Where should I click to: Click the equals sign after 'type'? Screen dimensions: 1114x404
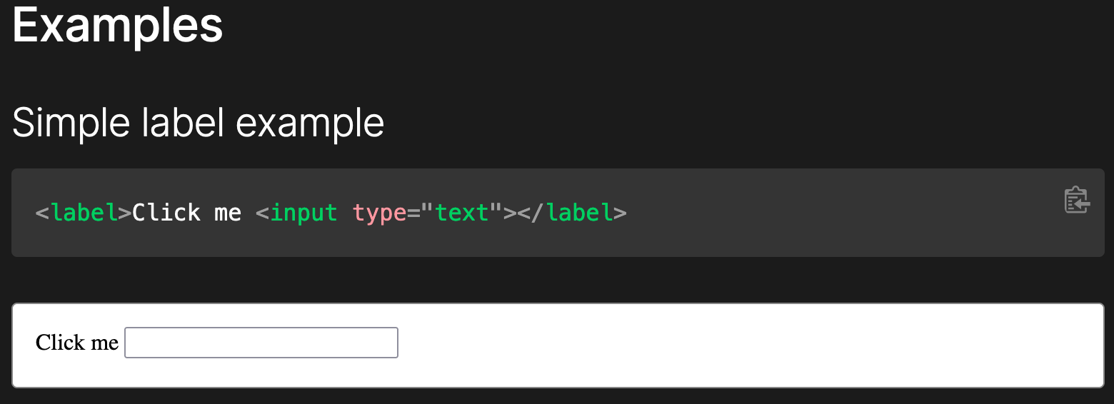pyautogui.click(x=413, y=213)
